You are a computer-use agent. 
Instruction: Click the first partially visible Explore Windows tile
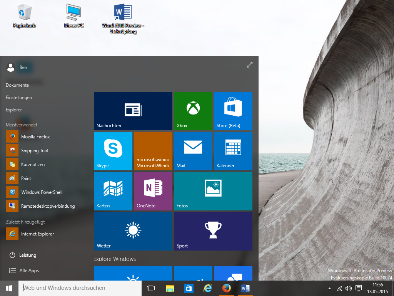click(x=133, y=273)
